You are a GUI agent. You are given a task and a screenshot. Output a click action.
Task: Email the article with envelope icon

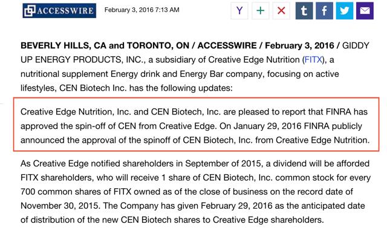(x=365, y=11)
